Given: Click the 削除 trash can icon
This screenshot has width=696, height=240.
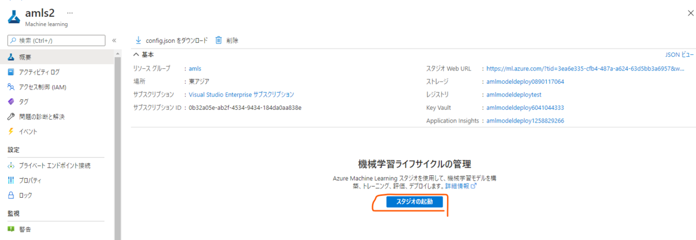Looking at the screenshot, I should pos(219,40).
